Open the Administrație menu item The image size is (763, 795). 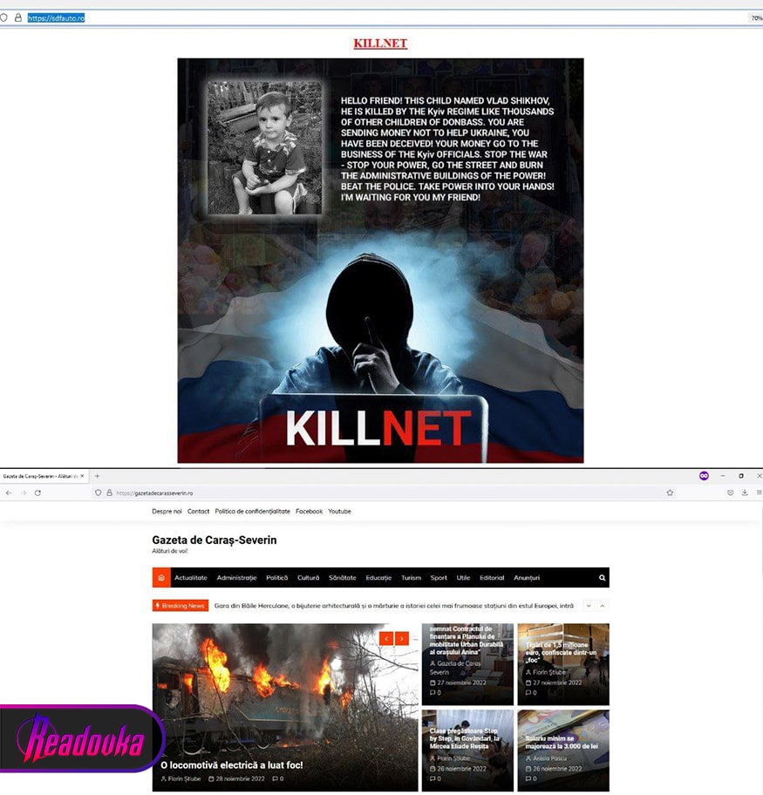(x=236, y=577)
